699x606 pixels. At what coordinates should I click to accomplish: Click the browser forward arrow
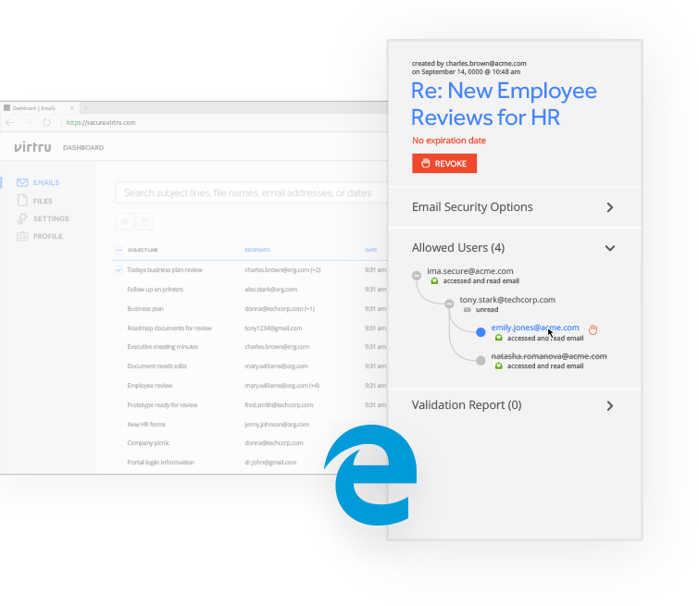[x=28, y=122]
